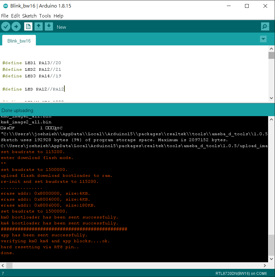Viewport: 275px width, 277px height.
Task: Open the Help menu
Action: coord(58,16)
